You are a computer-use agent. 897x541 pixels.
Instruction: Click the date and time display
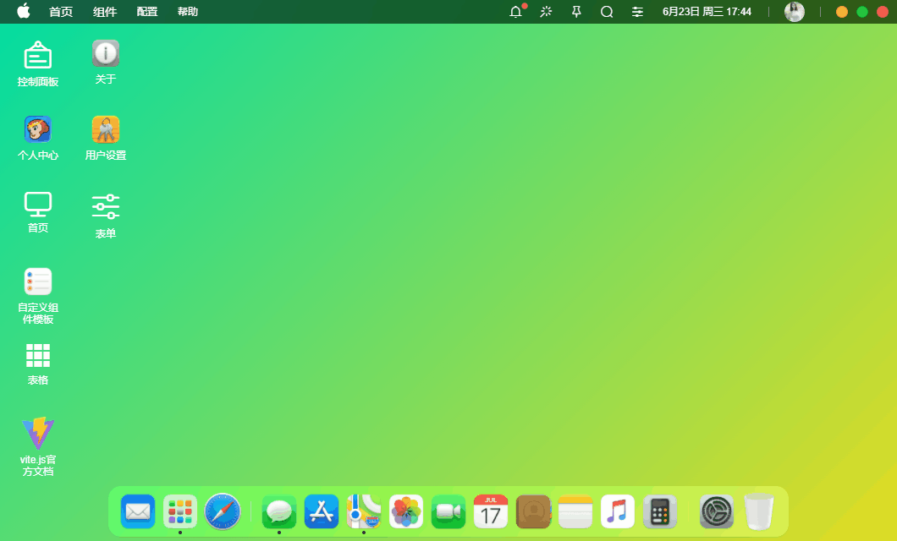[x=707, y=12]
